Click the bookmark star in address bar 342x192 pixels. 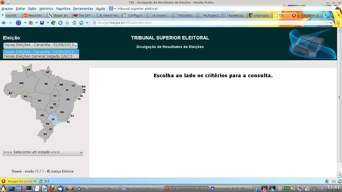click(x=326, y=23)
